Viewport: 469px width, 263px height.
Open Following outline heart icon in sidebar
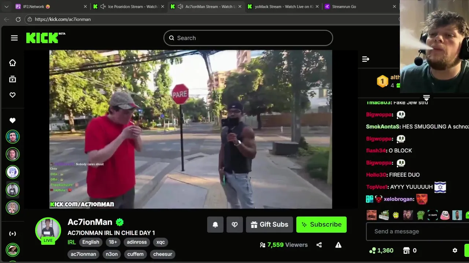pos(12,95)
